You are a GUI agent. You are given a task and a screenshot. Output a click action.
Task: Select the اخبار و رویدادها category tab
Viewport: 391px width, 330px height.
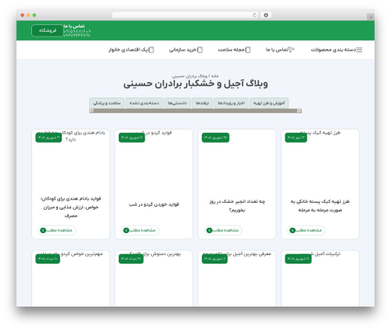(x=231, y=103)
